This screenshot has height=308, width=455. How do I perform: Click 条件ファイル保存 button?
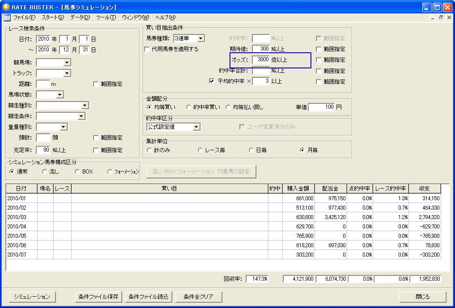click(98, 297)
